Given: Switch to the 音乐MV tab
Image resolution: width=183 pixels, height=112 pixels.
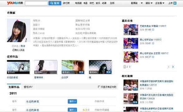Looking at the screenshot, I should (x=28, y=87).
